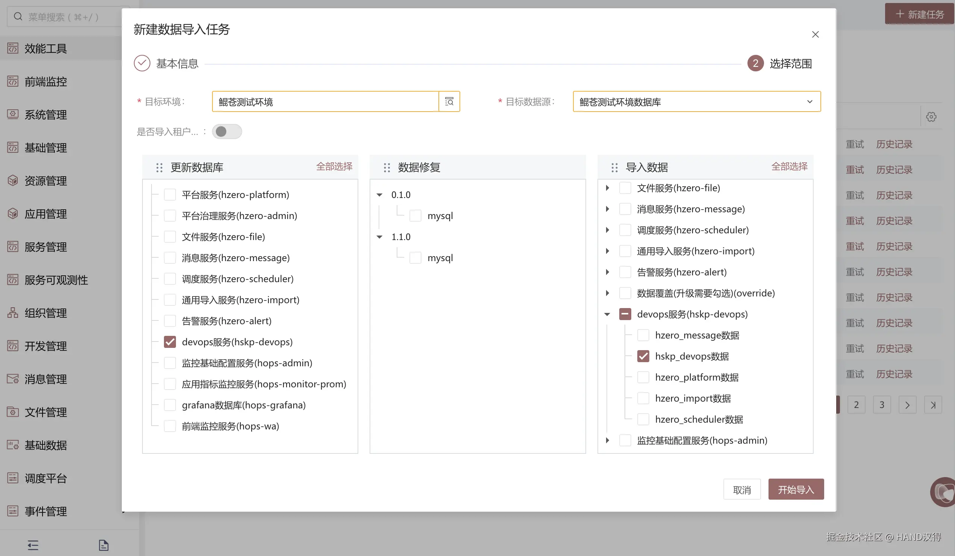Check the mysql box under version 0.1.0

point(415,216)
